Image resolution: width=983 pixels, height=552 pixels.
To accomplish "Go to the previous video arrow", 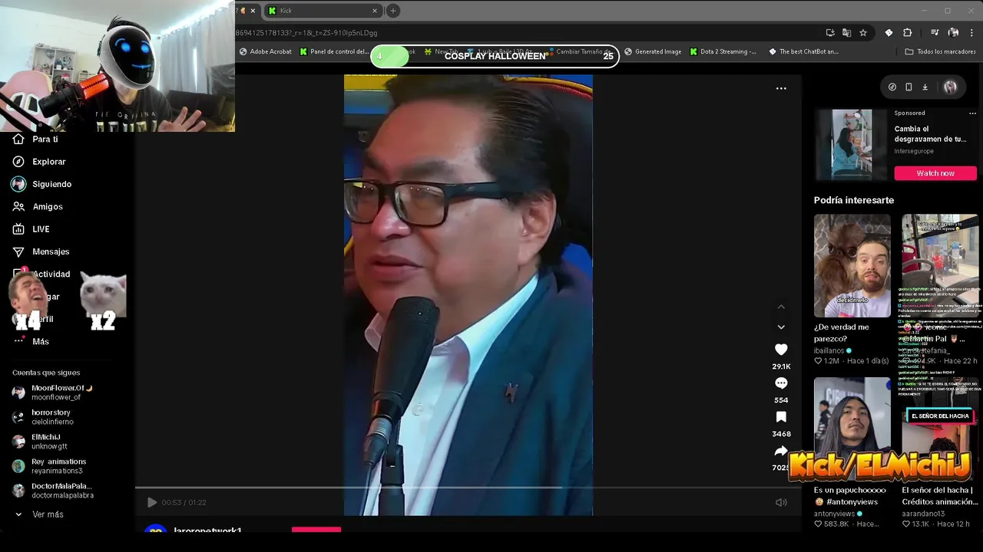I will [781, 307].
